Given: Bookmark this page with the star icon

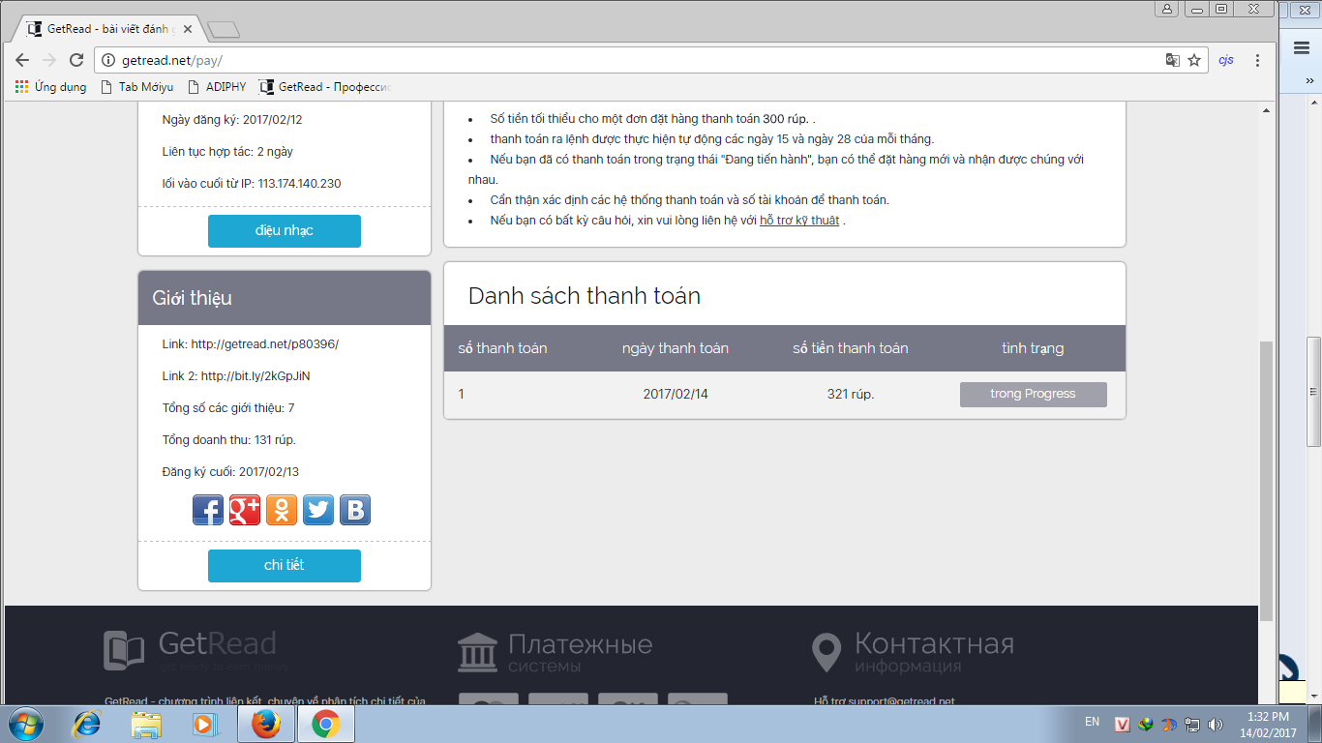Looking at the screenshot, I should pyautogui.click(x=1194, y=60).
